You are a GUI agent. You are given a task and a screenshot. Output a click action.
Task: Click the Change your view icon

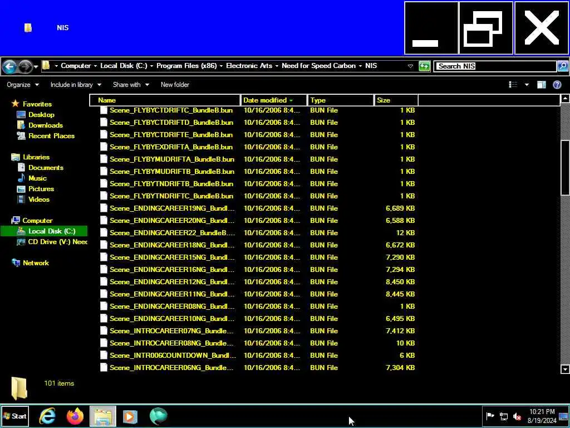(x=513, y=85)
